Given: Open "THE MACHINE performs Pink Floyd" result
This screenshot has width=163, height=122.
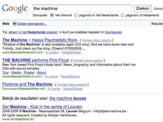Looking at the screenshot, I should coord(35,60).
